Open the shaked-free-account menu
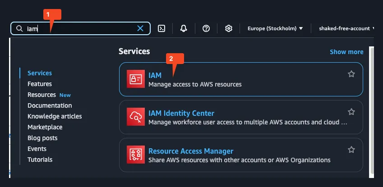 pos(346,28)
